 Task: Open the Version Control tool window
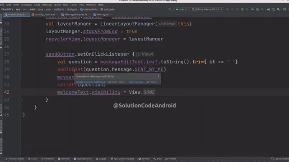click(x=14, y=159)
